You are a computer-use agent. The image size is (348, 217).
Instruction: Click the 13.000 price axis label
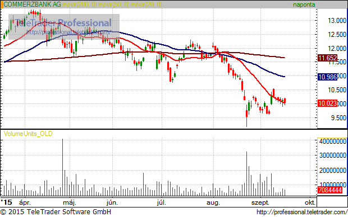pos(337,21)
